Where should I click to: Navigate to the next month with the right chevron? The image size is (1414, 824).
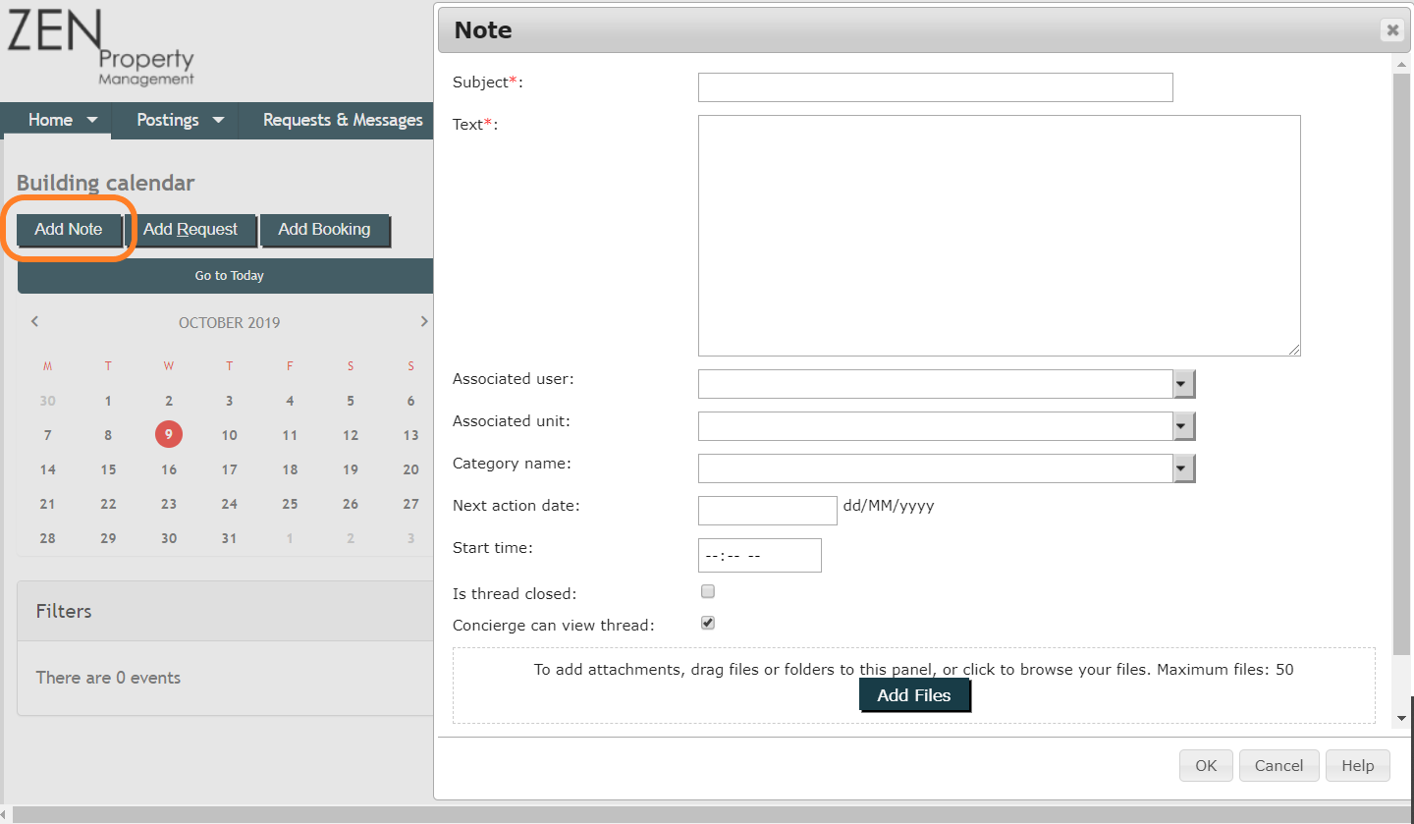(x=424, y=321)
